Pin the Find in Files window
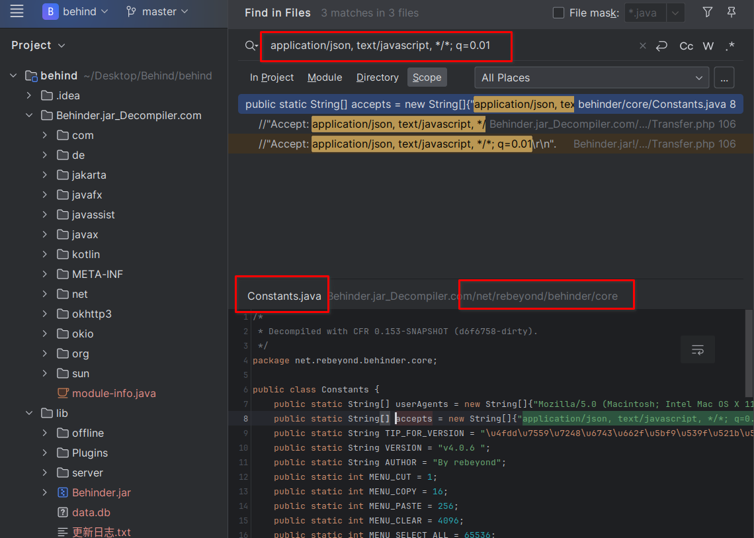 coord(732,12)
